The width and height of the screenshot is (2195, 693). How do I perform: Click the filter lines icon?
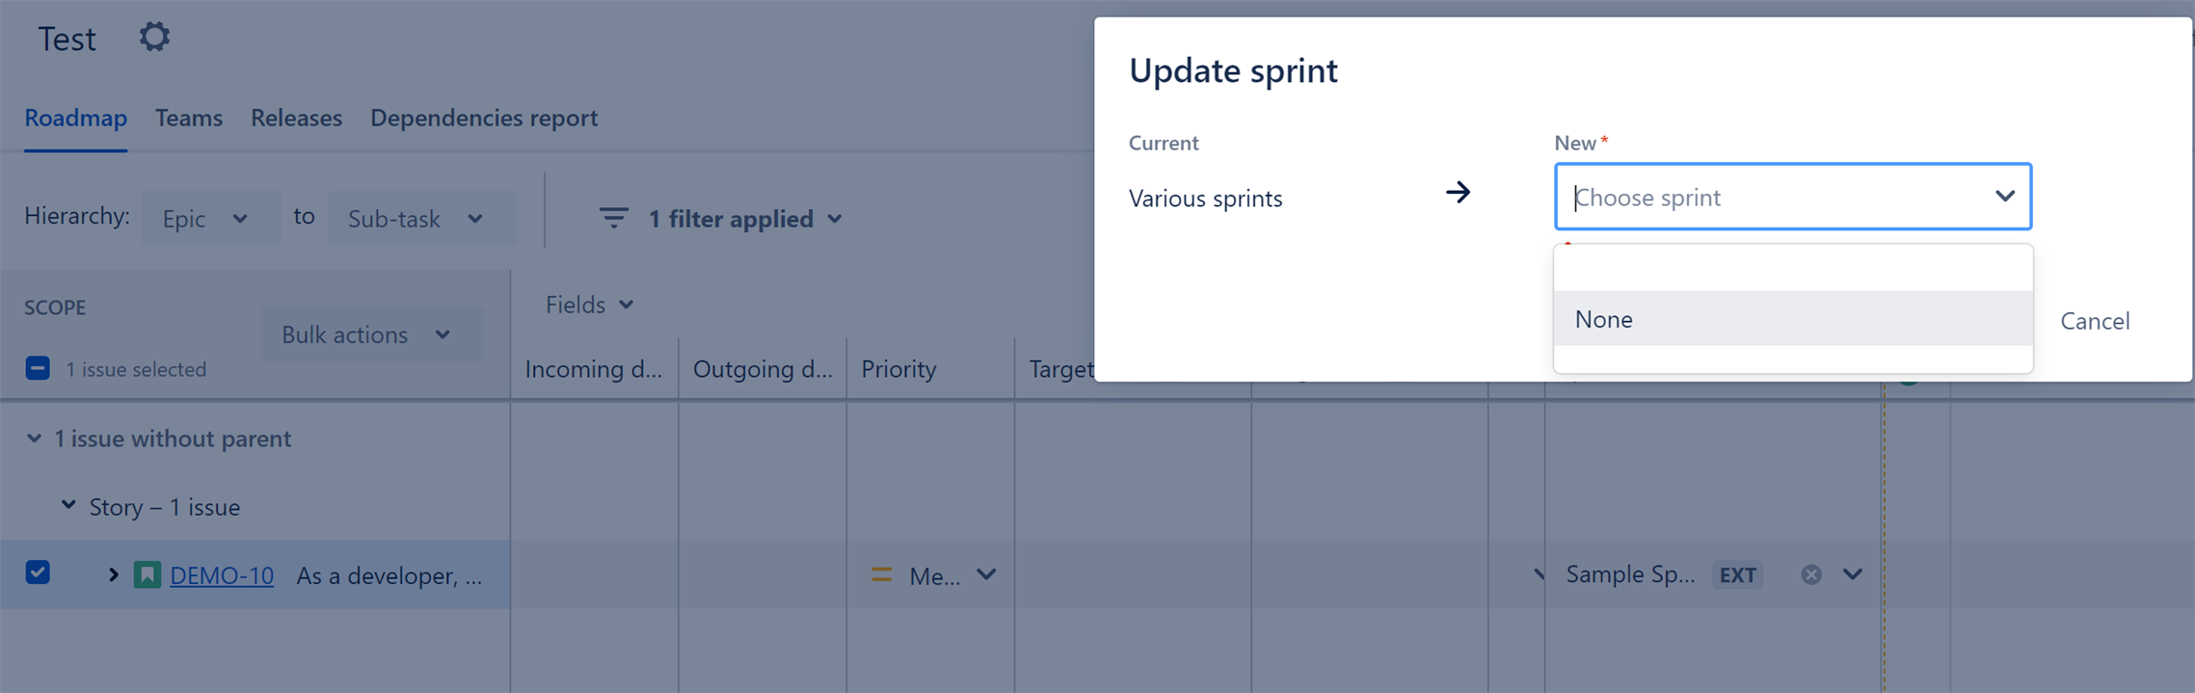pyautogui.click(x=614, y=219)
